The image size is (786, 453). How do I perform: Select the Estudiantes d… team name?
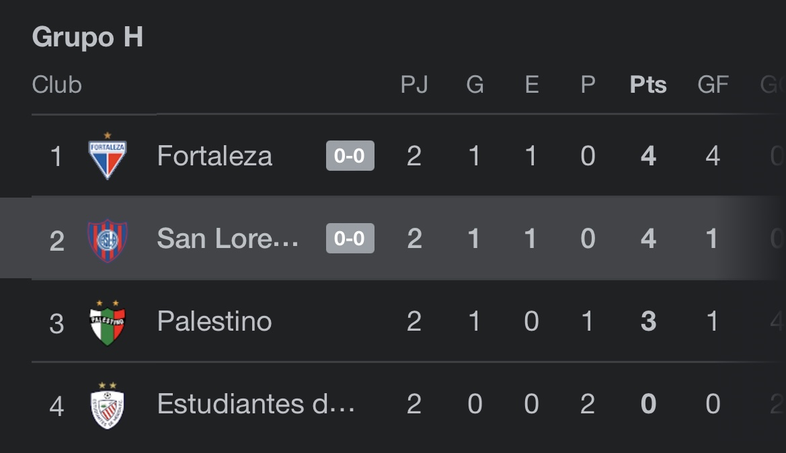pos(256,403)
